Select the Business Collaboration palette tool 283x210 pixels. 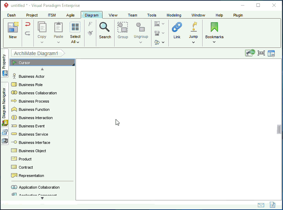click(x=42, y=93)
